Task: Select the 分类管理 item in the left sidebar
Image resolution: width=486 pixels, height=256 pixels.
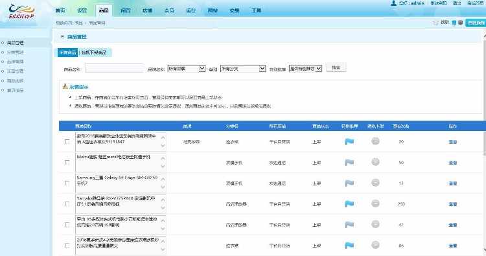Action: click(x=16, y=52)
